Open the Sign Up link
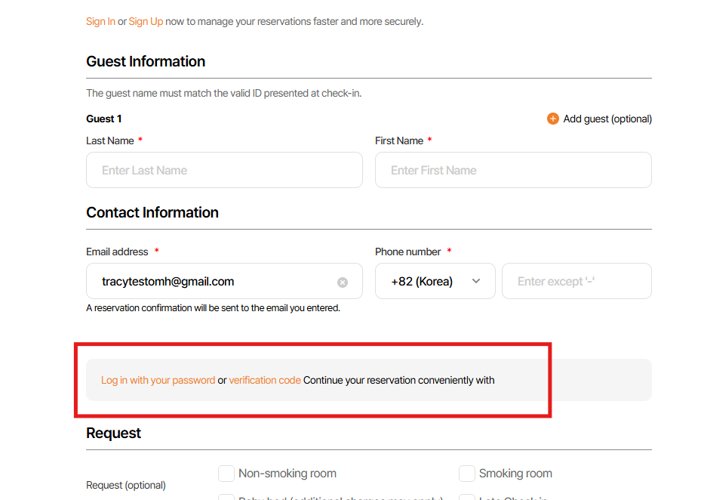The height and width of the screenshot is (500, 704). [x=146, y=21]
